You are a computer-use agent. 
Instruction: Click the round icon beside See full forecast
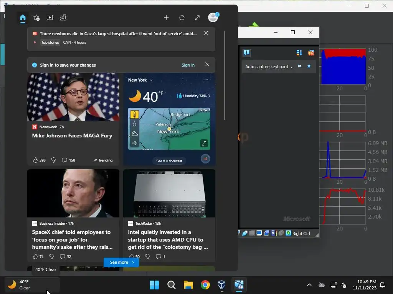(x=206, y=158)
